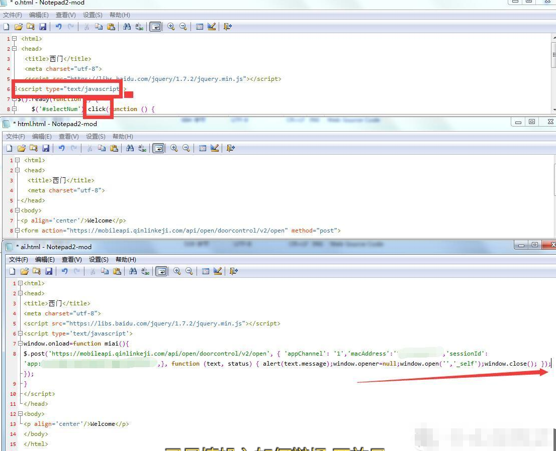Viewport: 556px width, 451px height.
Task: Click Open folder icon in html.html window
Action: [x=21, y=148]
